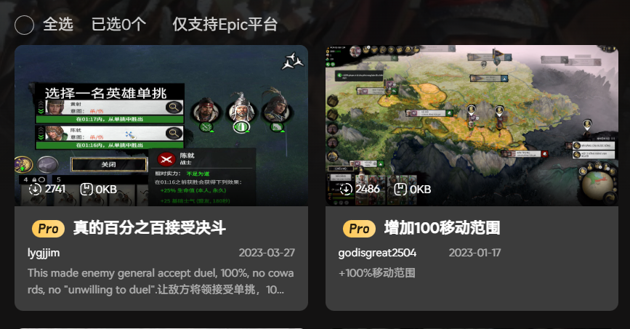Click author name godisgreat2504
Image resolution: width=630 pixels, height=329 pixels.
coord(377,253)
